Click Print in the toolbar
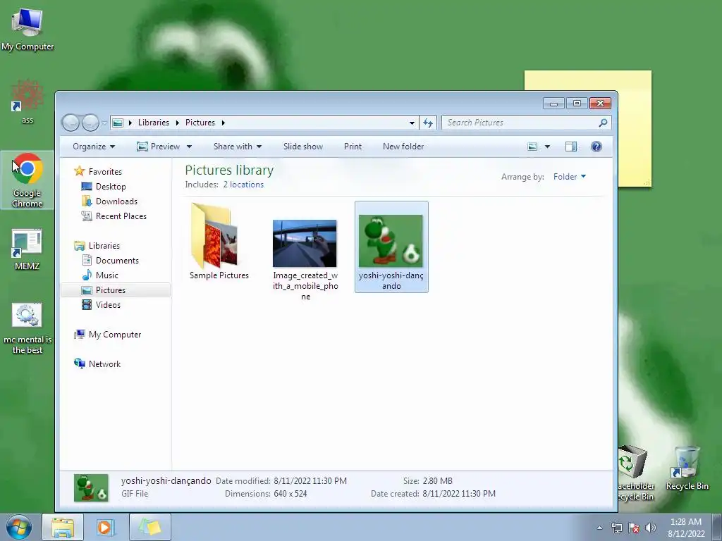This screenshot has height=541, width=722. click(x=353, y=147)
